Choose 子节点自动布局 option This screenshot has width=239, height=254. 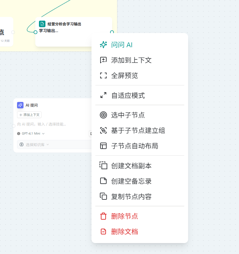140,146
